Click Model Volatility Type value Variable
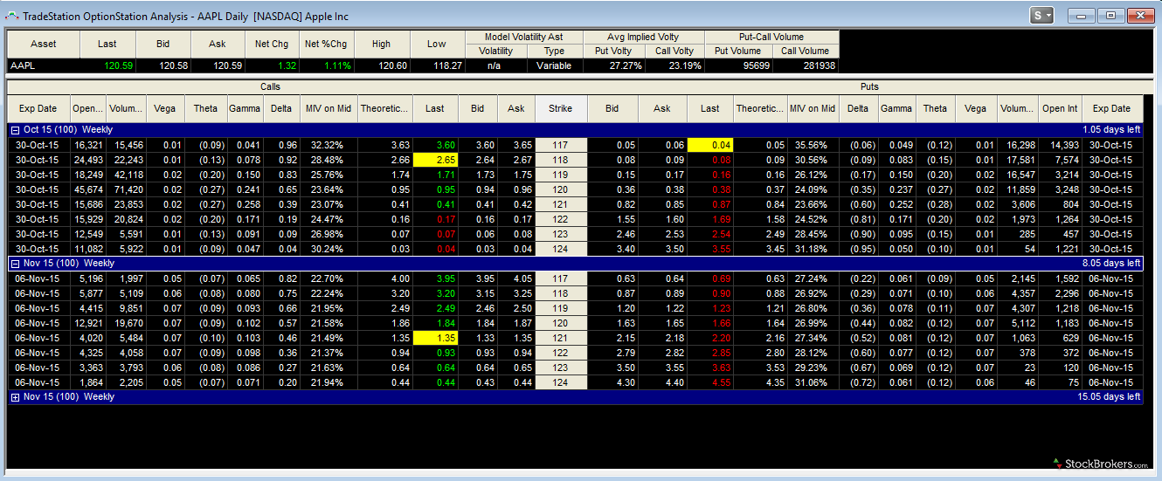This screenshot has height=481, width=1162. click(x=554, y=65)
